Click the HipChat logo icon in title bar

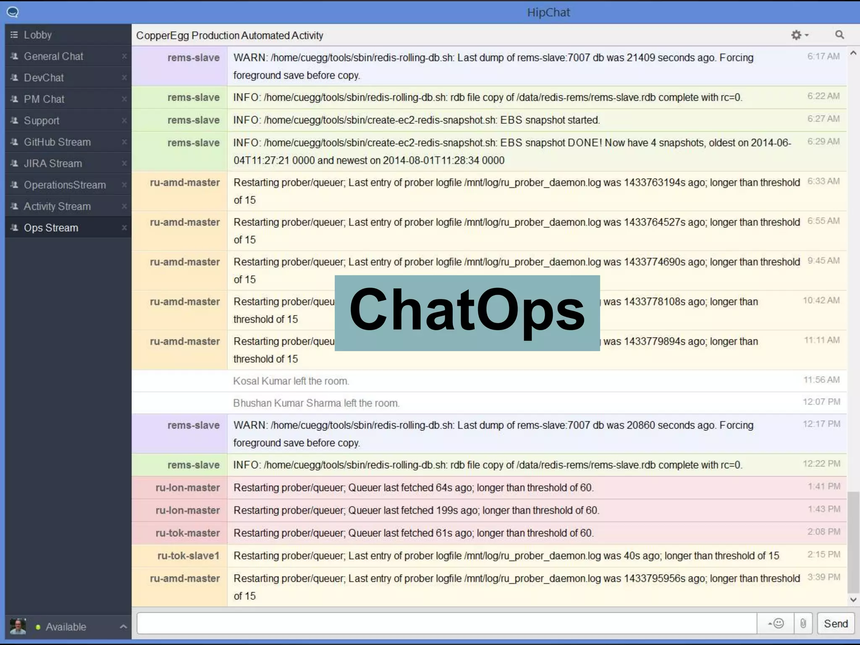(13, 12)
